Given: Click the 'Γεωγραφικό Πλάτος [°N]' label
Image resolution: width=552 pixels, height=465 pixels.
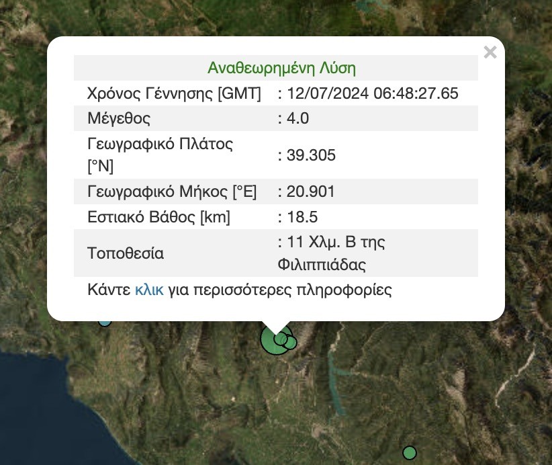Looking at the screenshot, I should pyautogui.click(x=160, y=155).
